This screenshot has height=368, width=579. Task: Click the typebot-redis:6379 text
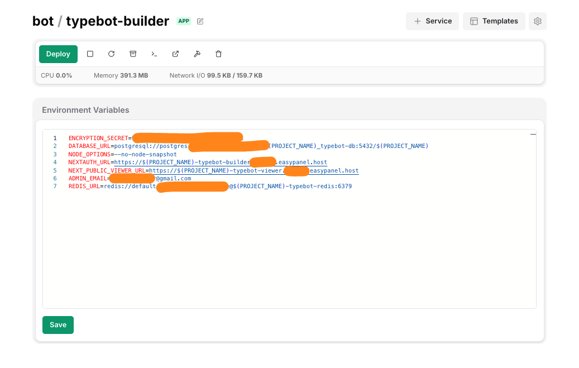click(320, 186)
